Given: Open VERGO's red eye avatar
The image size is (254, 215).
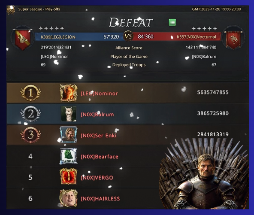Looking at the screenshot, I should [69, 176].
